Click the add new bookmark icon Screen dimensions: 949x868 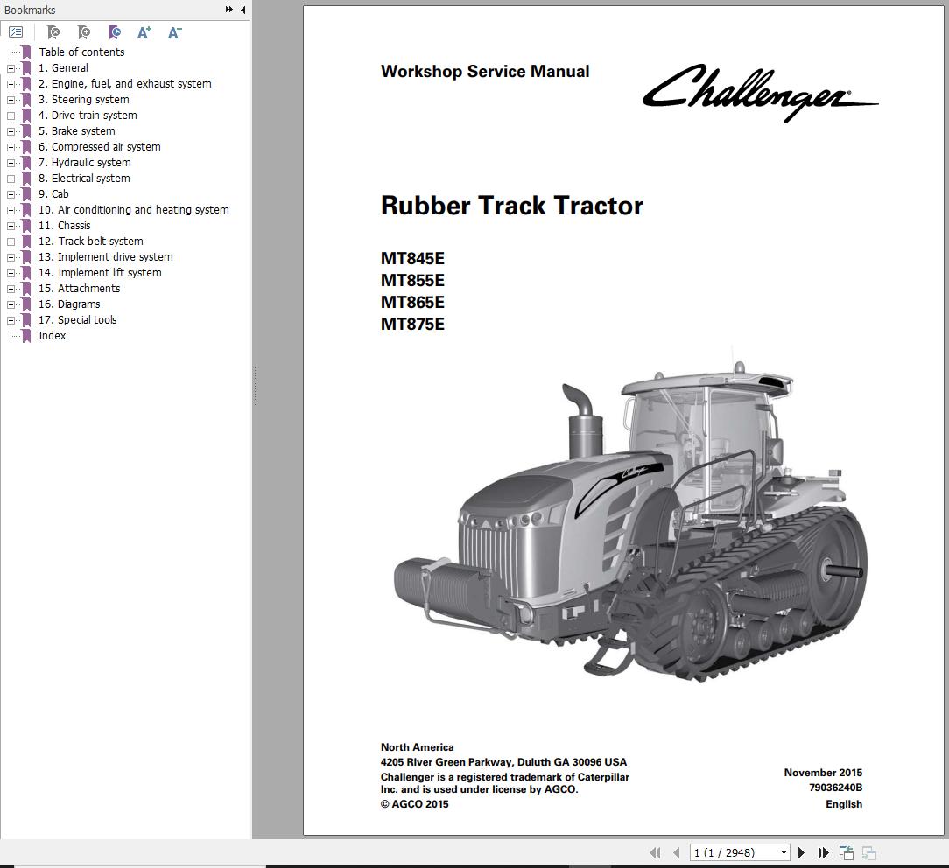coord(84,32)
